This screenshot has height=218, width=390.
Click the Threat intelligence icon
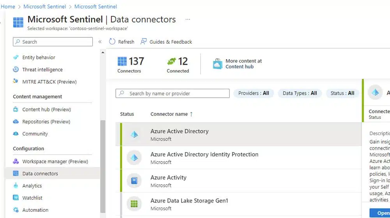pyautogui.click(x=16, y=70)
